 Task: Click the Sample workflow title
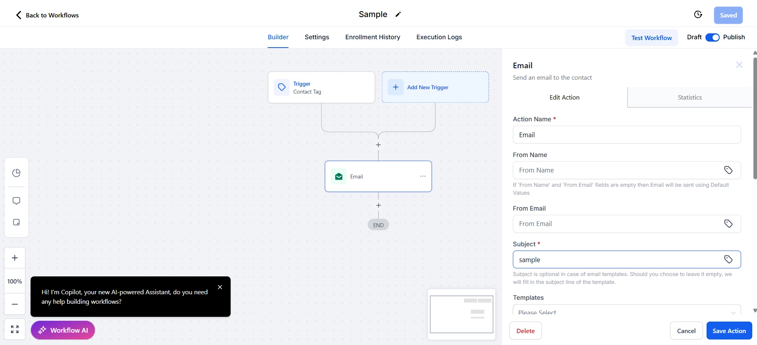373,14
